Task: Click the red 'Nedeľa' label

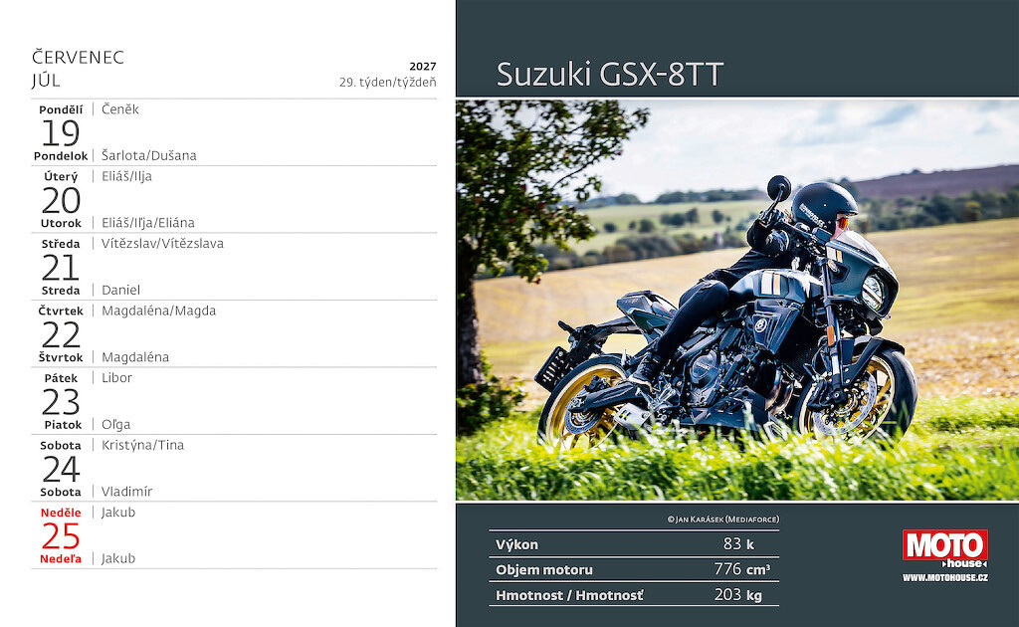Action: pyautogui.click(x=61, y=558)
